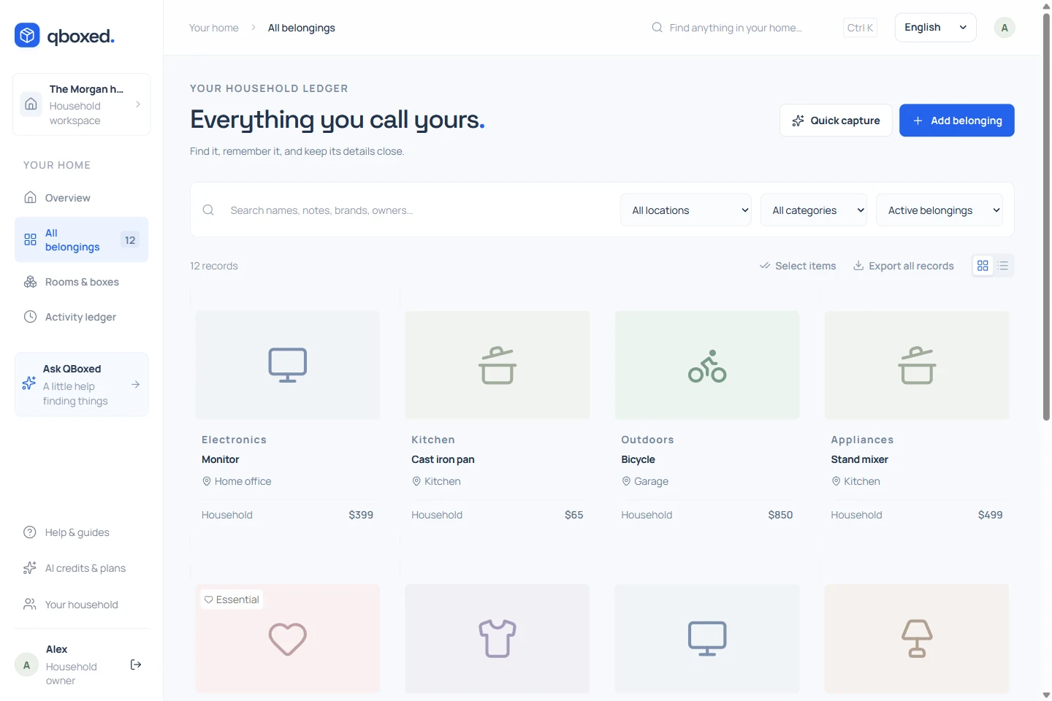
Task: Open the shirt icon item card
Action: tap(498, 638)
